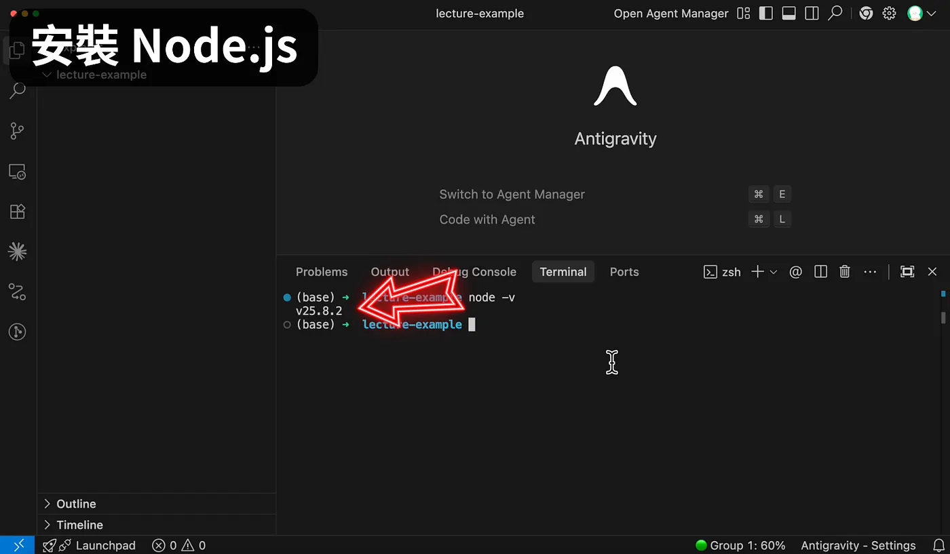Click the @ mention icon in terminal toolbar
Screen dimensions: 950x554
coord(796,272)
